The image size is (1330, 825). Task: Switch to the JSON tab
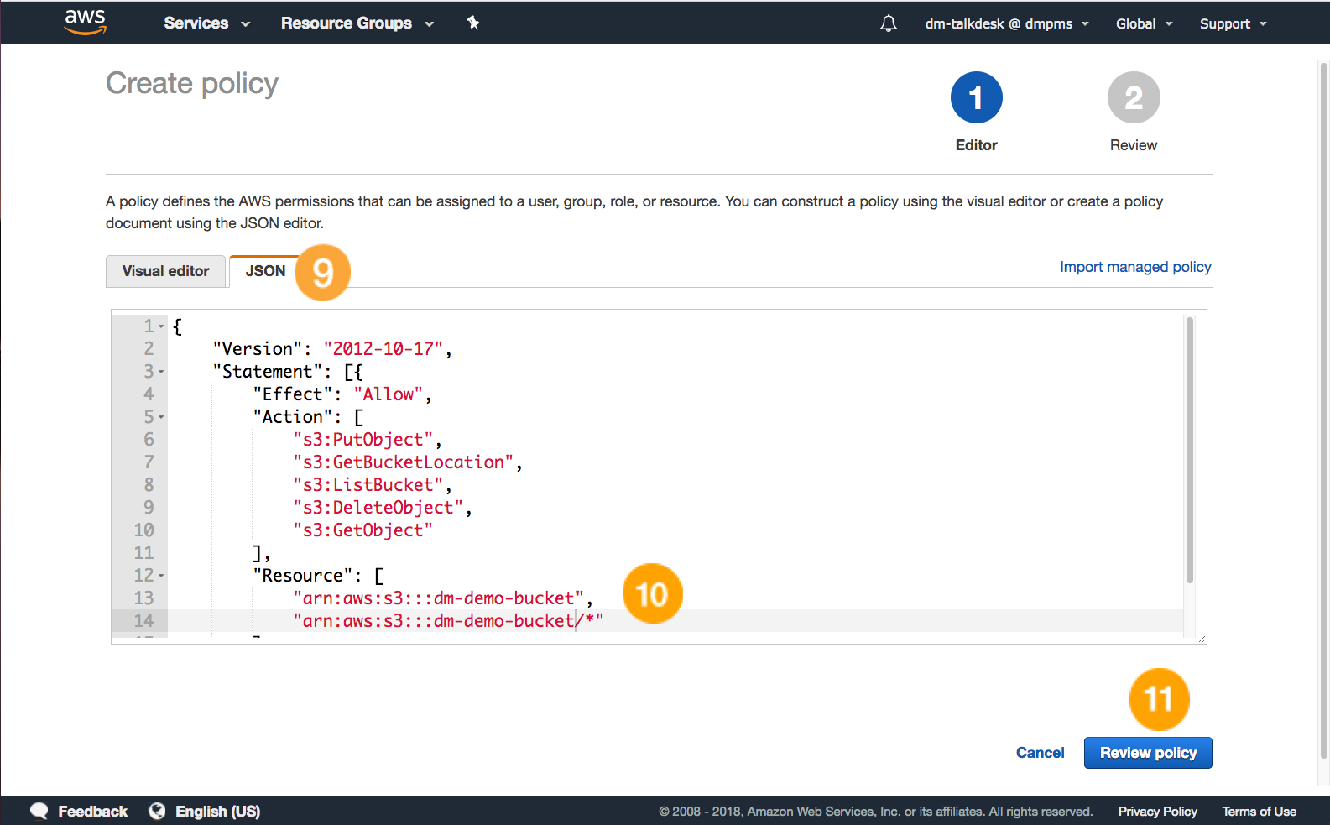[265, 271]
